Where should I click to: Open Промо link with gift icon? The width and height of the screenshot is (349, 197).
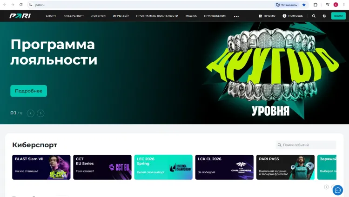[267, 16]
